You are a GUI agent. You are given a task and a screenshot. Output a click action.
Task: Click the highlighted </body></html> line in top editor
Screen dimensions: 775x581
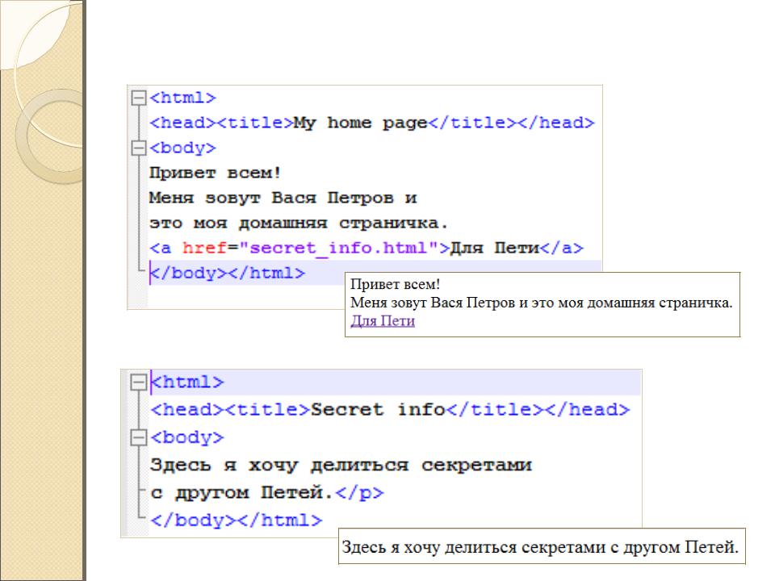tap(375, 273)
